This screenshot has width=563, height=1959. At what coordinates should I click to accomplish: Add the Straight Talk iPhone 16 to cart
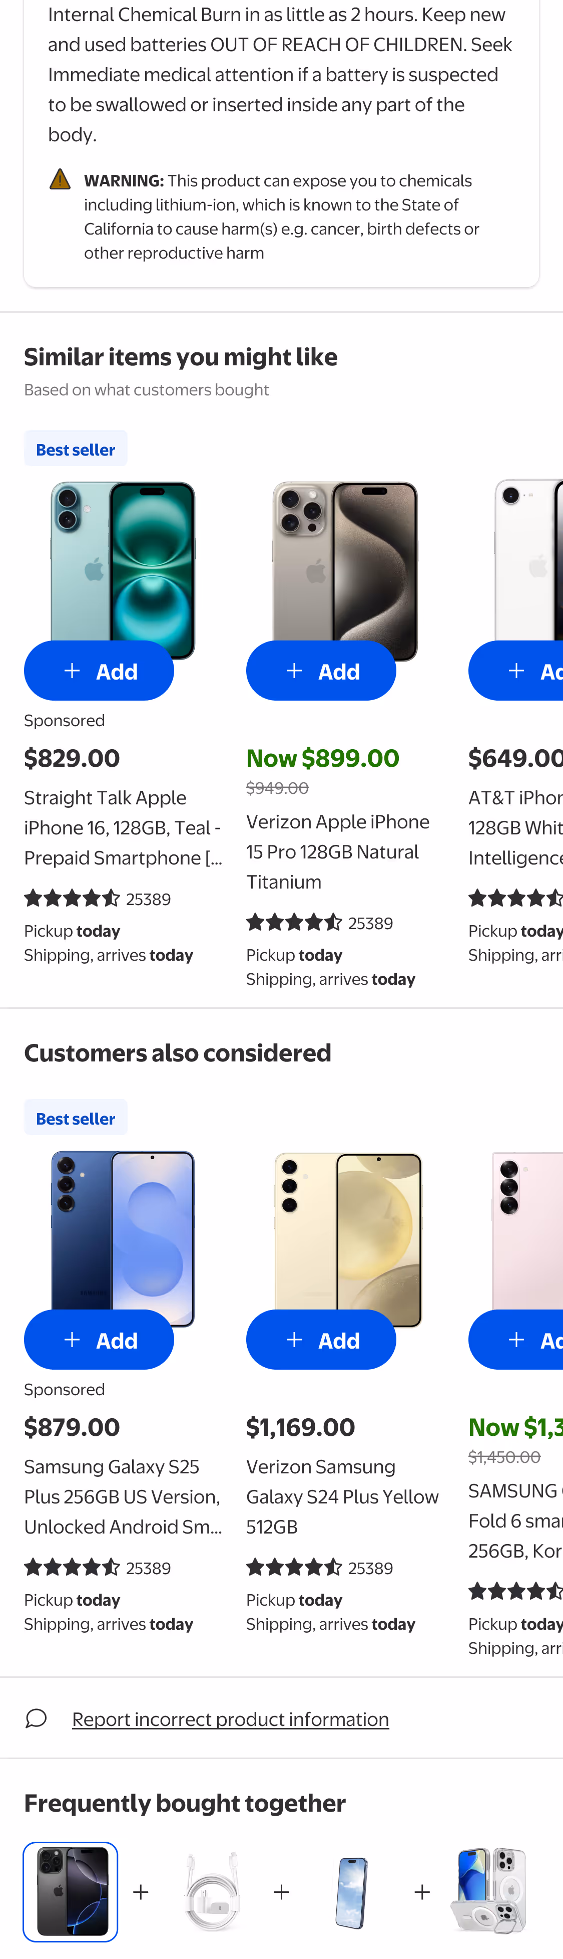click(99, 670)
